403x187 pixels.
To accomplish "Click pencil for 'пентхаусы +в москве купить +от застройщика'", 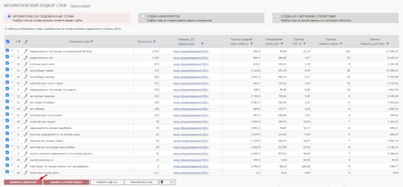I will point(26,167).
